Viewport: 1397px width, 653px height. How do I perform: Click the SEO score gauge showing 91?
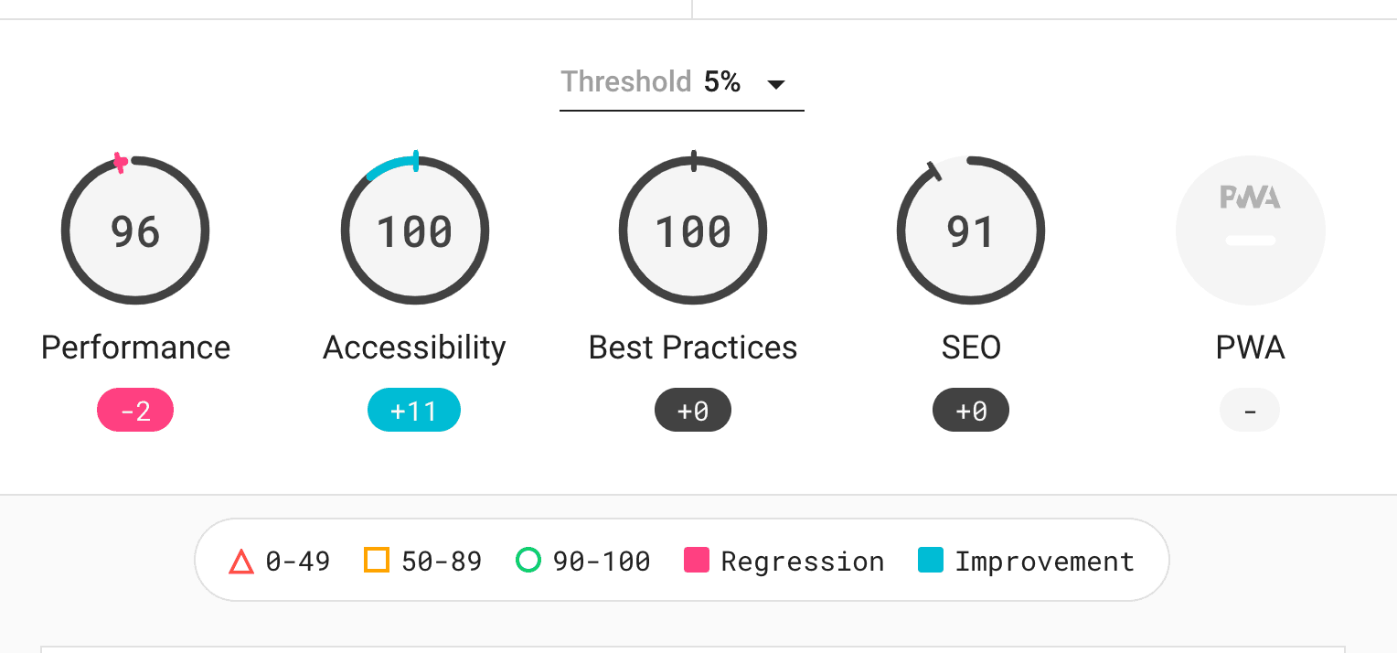pyautogui.click(x=971, y=230)
